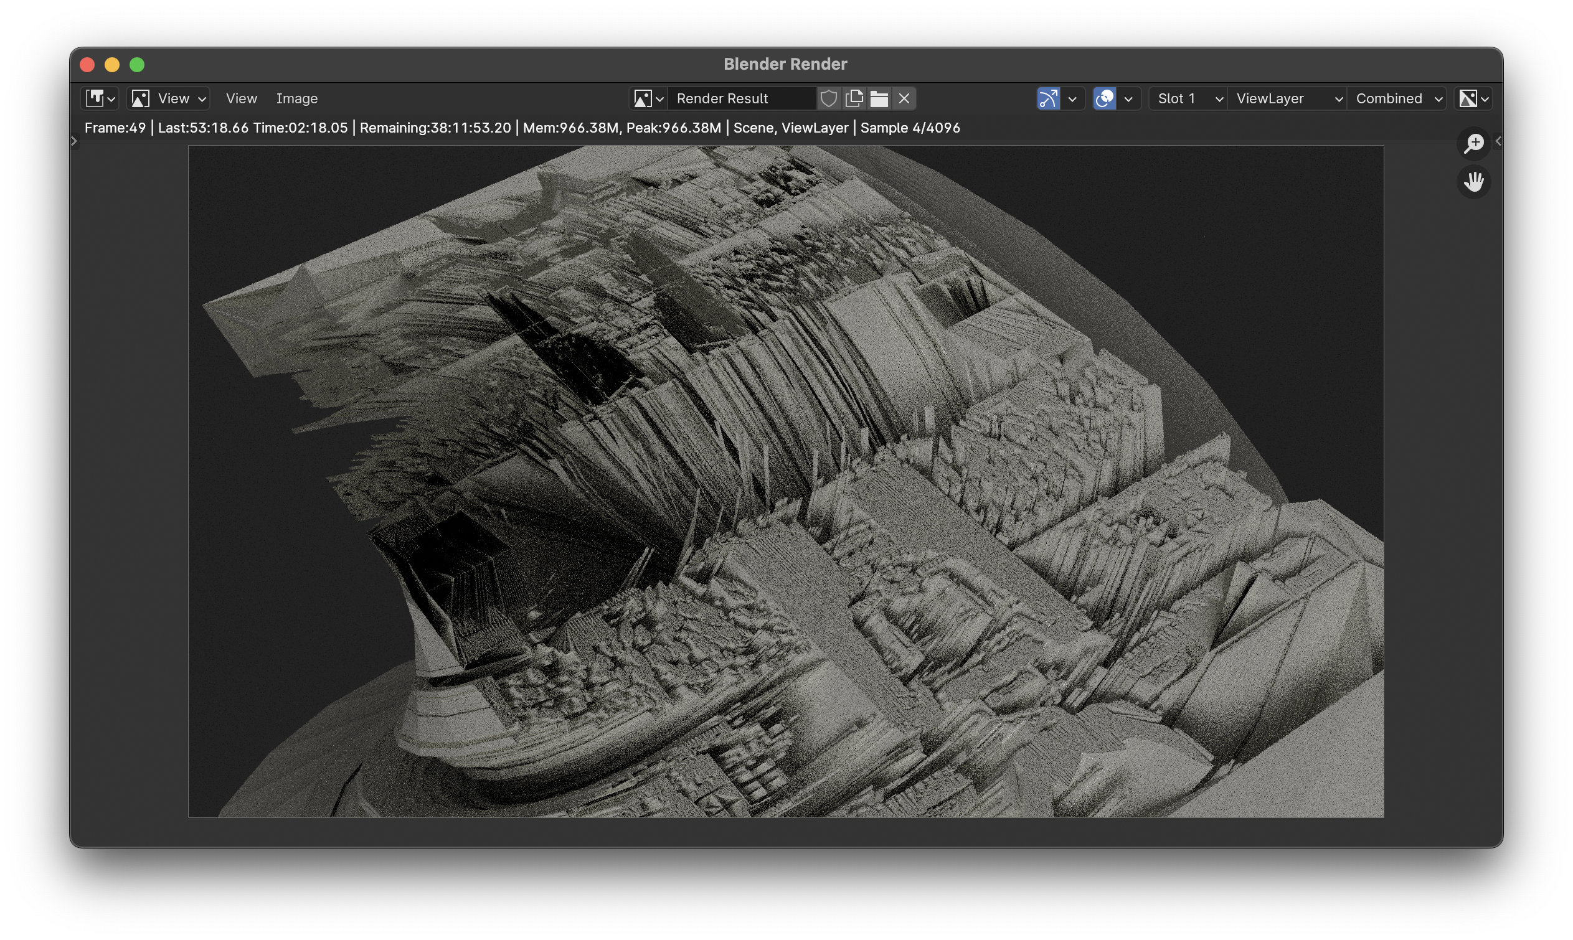1573x940 pixels.
Task: Toggle the show overlays button
Action: click(1104, 98)
